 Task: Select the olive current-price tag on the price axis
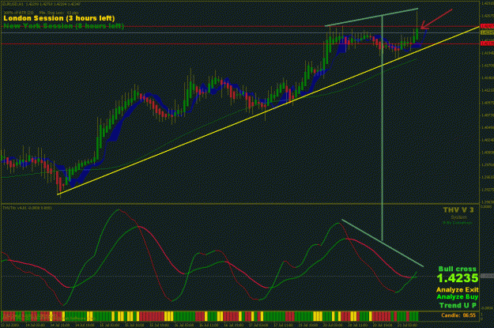(487, 32)
